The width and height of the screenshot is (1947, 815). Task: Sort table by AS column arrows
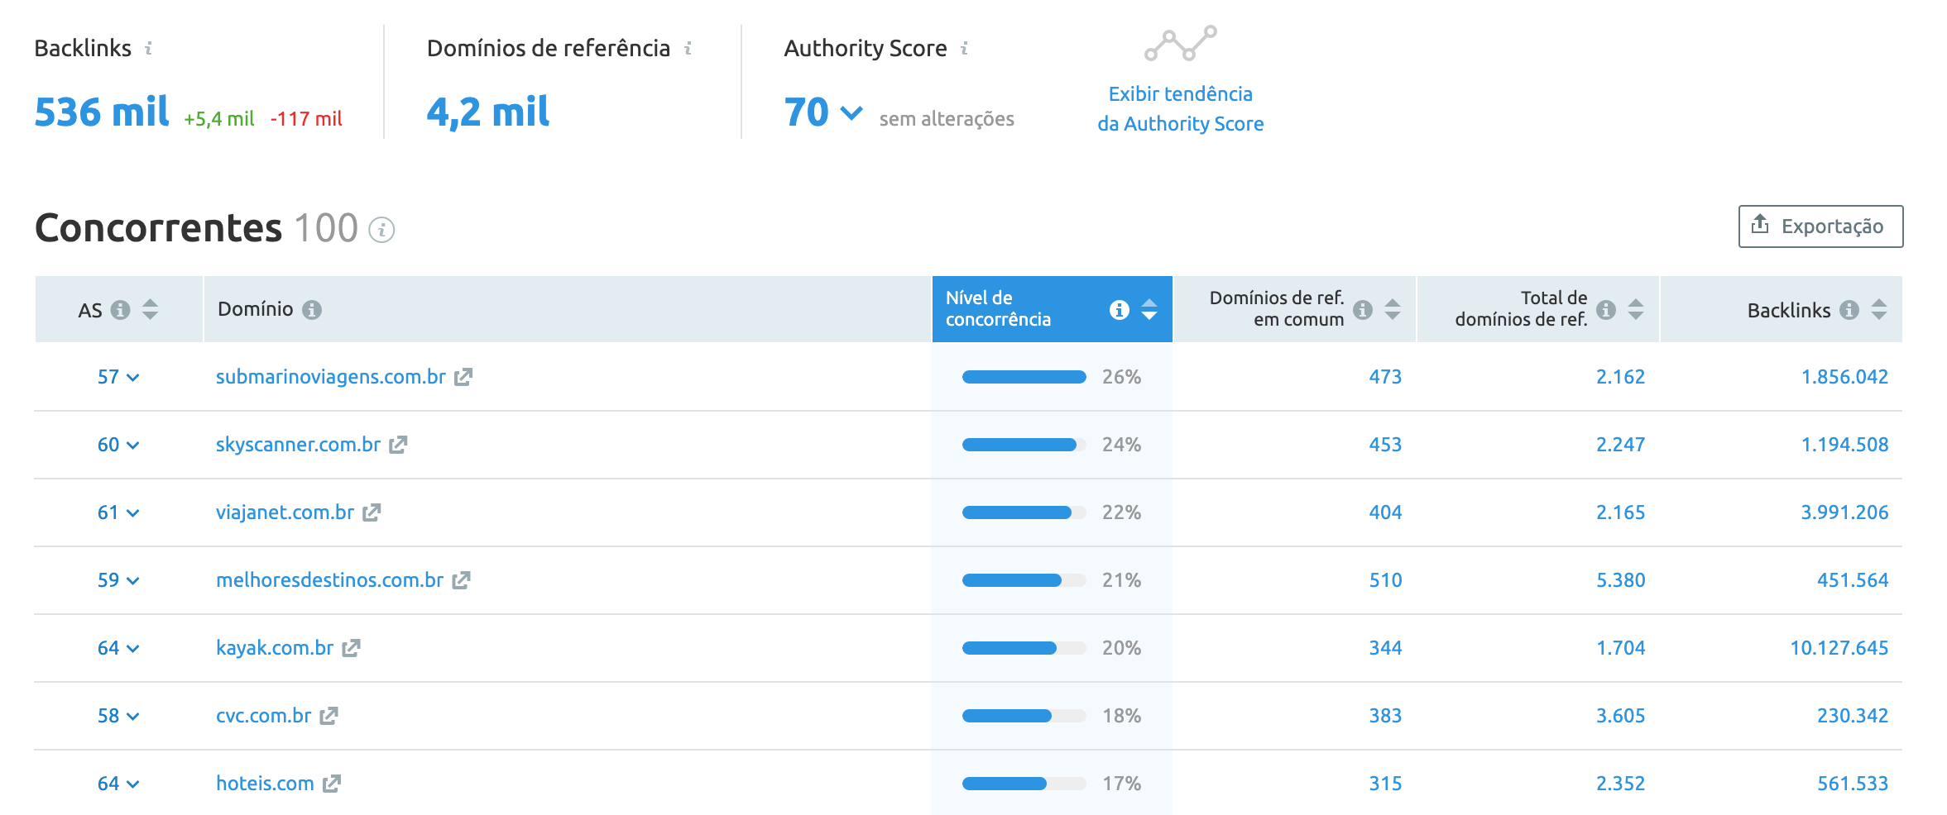click(150, 310)
